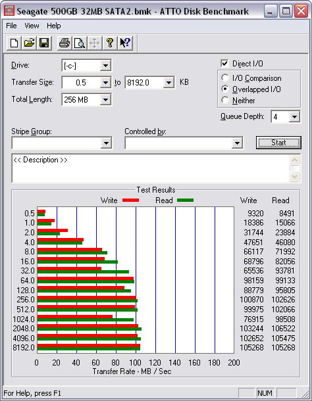The image size is (312, 401).
Task: Click the yellow question mark About icon
Action: click(110, 43)
